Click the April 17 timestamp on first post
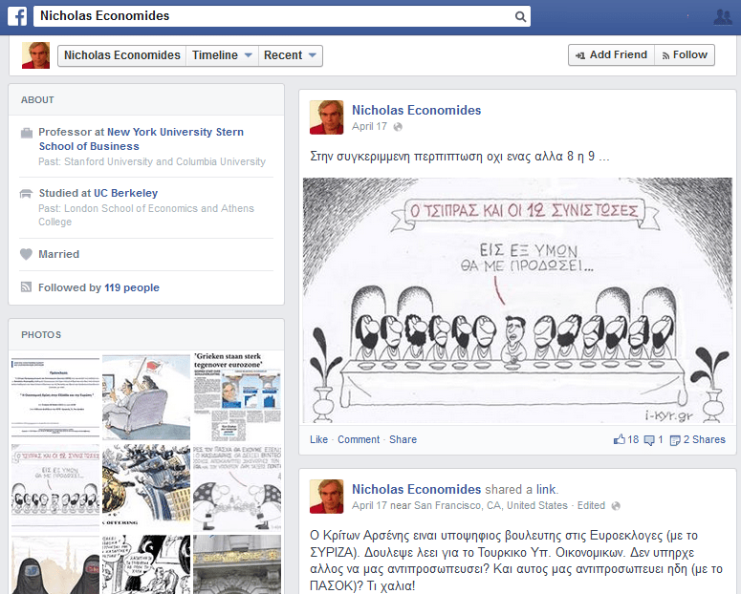741x594 pixels. (370, 127)
